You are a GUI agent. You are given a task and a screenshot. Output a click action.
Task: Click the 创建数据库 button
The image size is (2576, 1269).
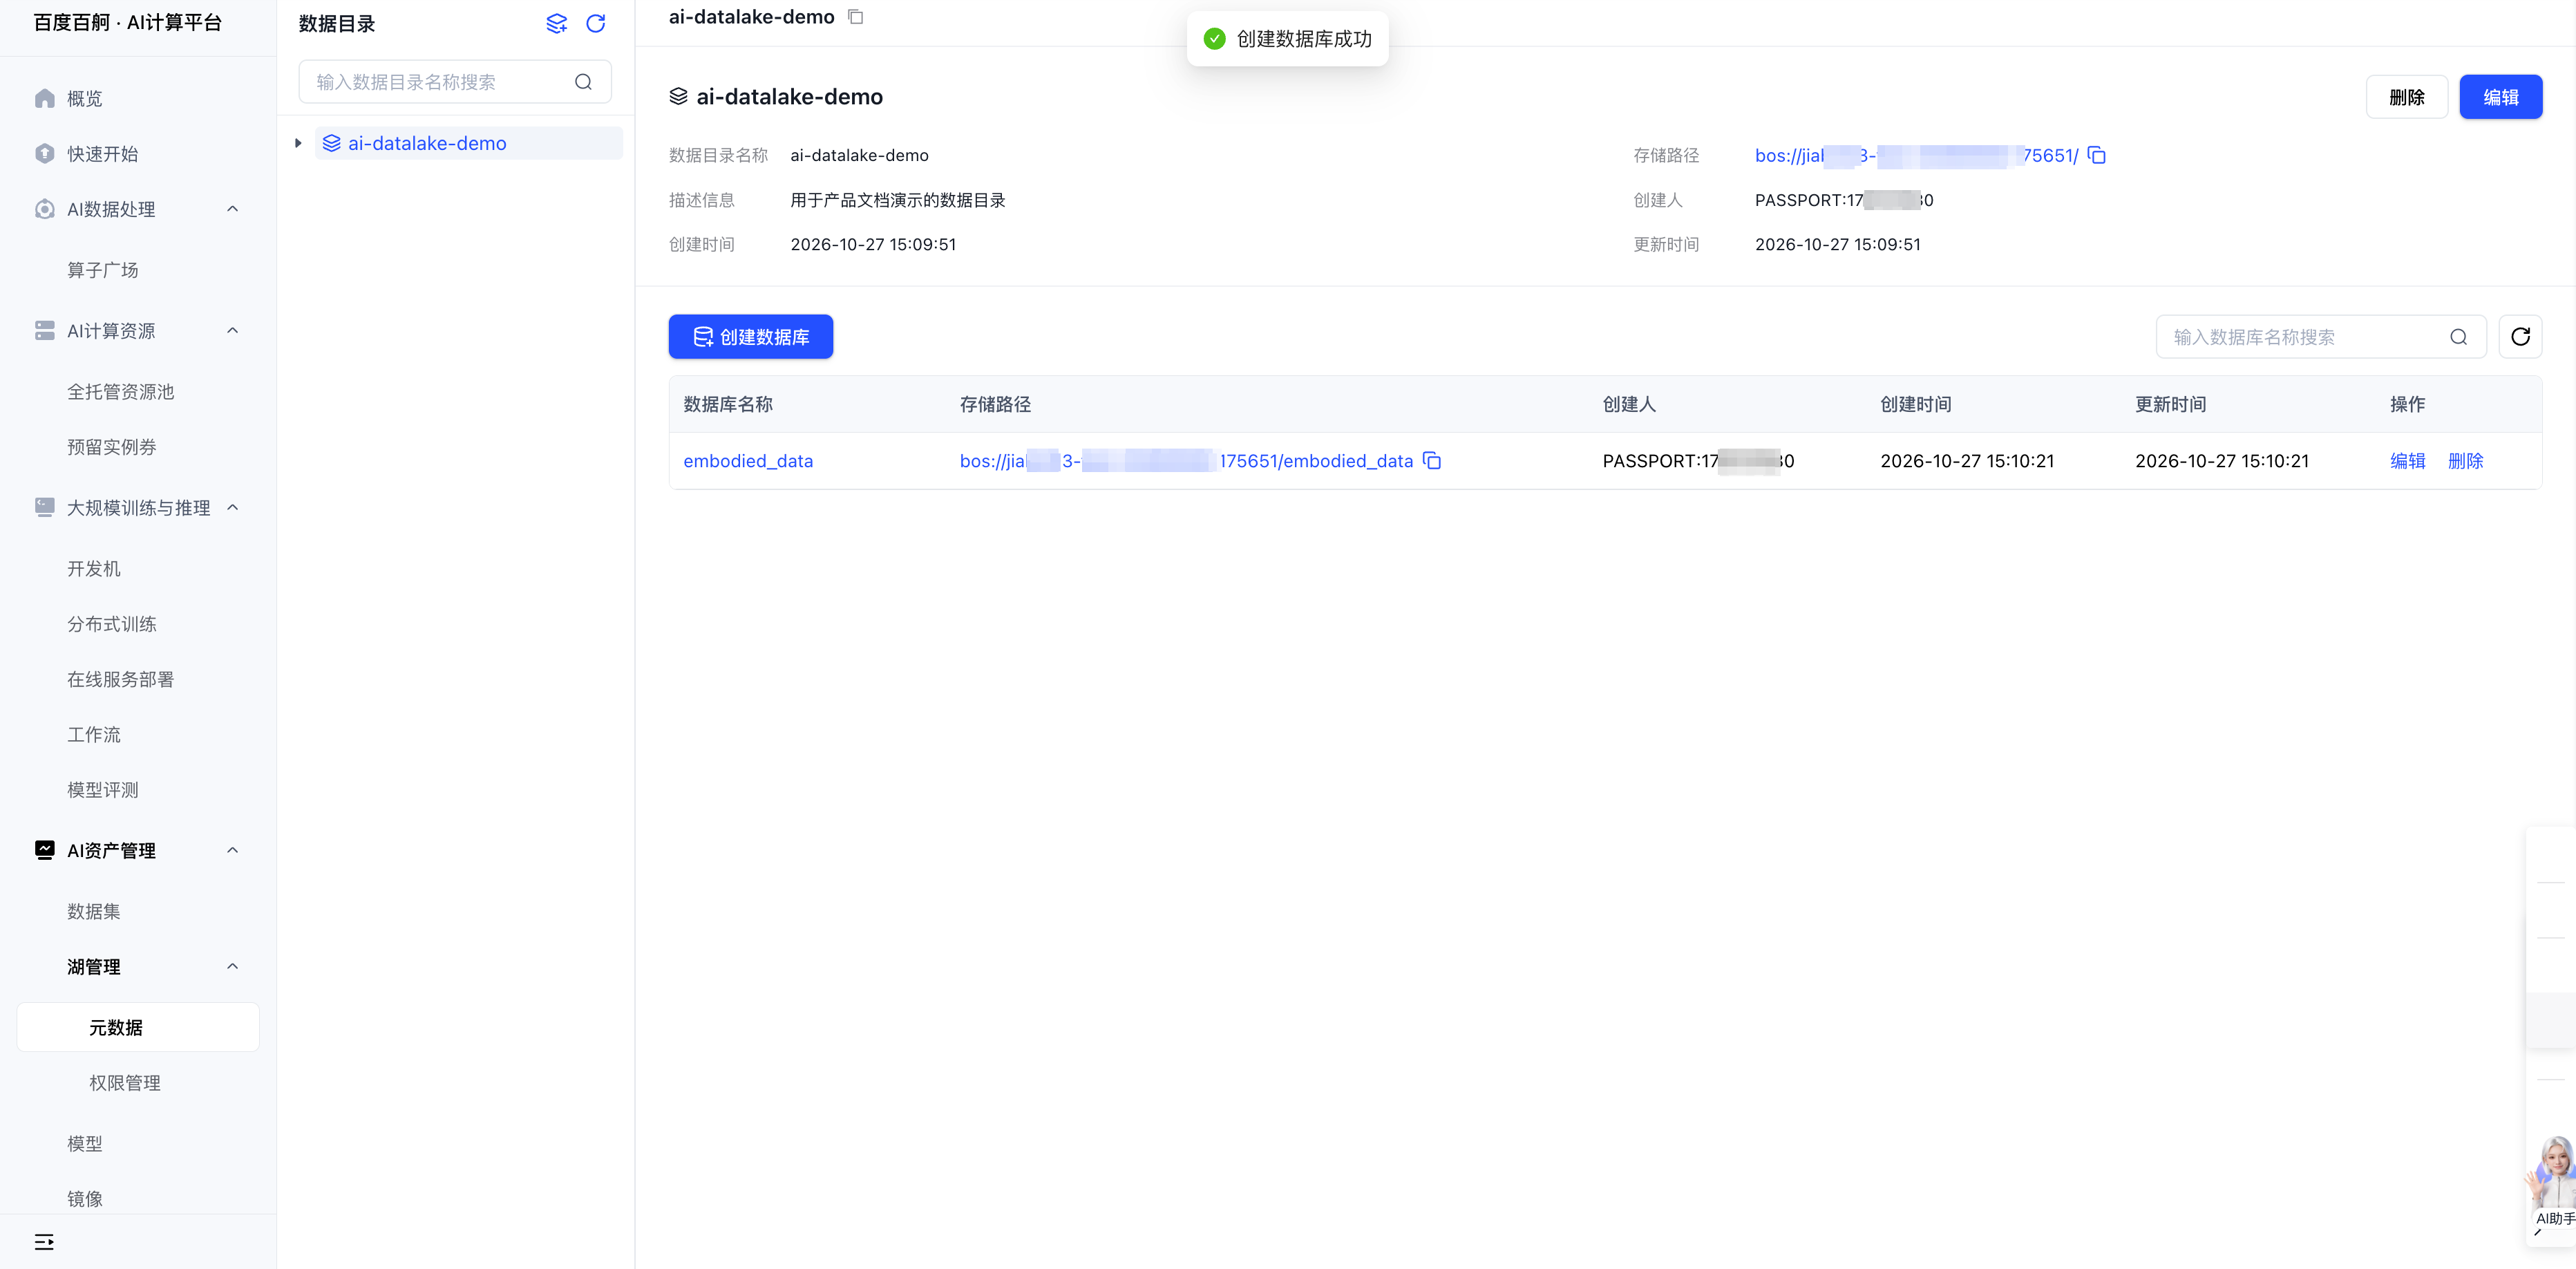tap(751, 337)
